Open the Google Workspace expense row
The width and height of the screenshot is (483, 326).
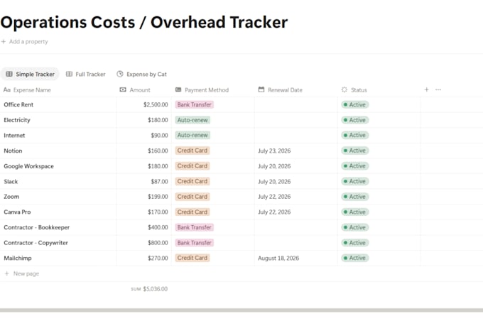pyautogui.click(x=28, y=166)
